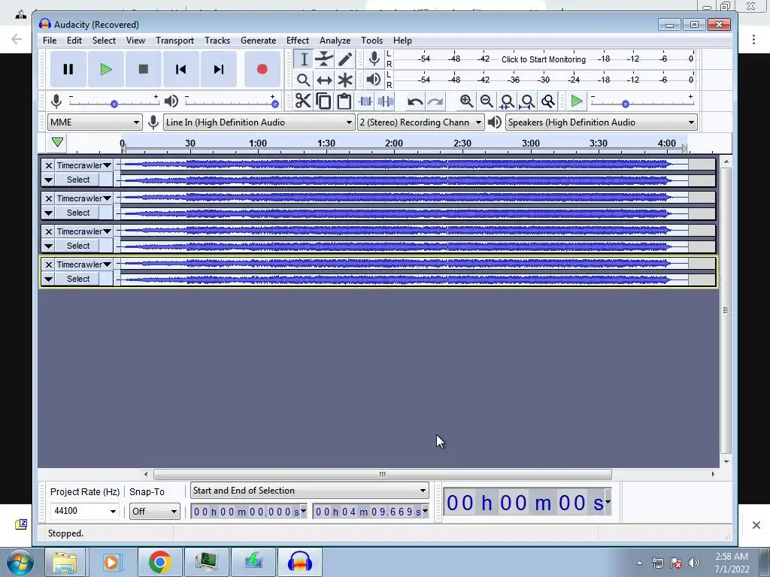Viewport: 770px width, 577px height.
Task: Open Google Chrome from the taskbar
Action: (x=159, y=562)
